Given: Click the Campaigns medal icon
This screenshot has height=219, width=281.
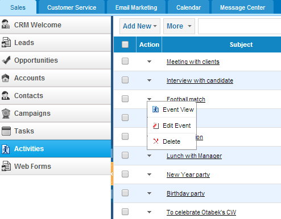Looking at the screenshot, I should coord(6,113).
